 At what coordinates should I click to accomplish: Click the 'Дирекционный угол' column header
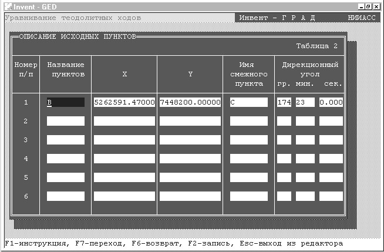point(310,69)
